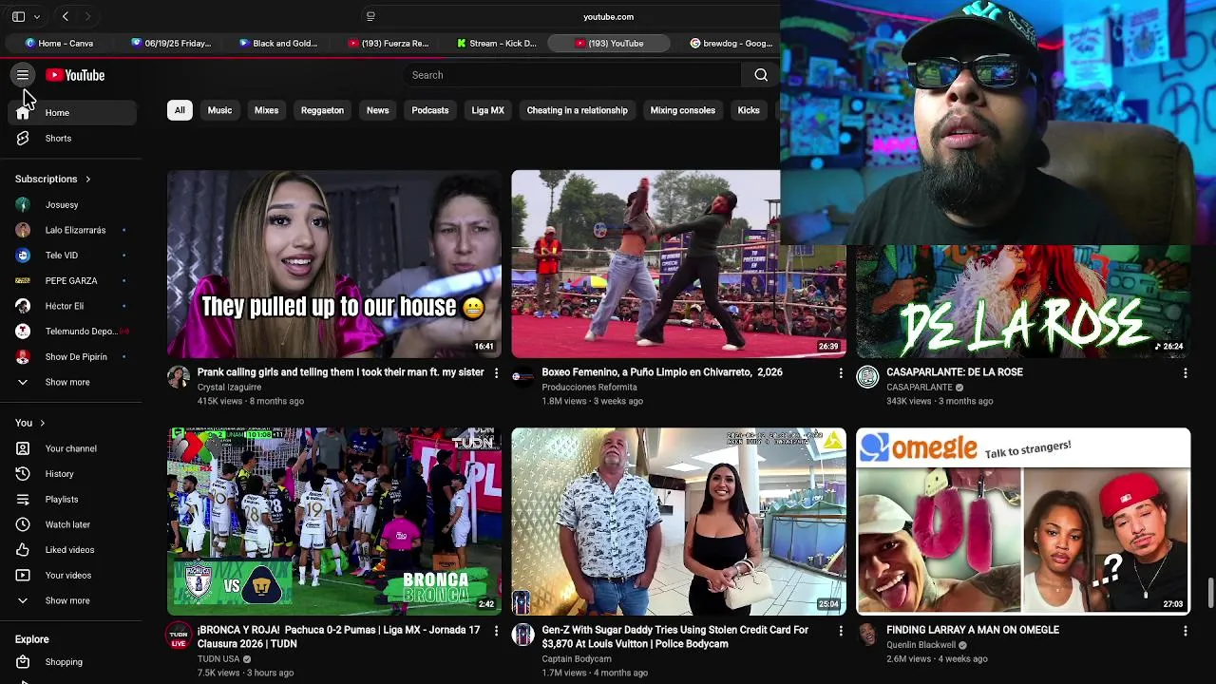Open Your videos

click(73, 576)
